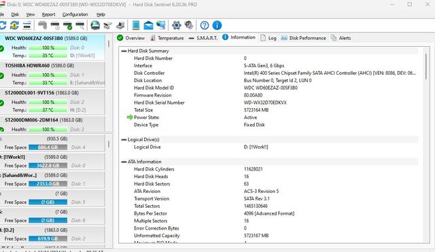435x252 pixels.
Task: Click the information panel vertical scrollbar
Action: [x=426, y=67]
